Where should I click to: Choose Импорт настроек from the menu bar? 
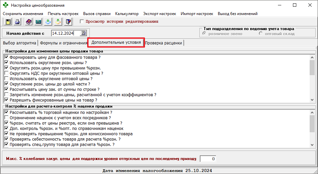click(197, 14)
